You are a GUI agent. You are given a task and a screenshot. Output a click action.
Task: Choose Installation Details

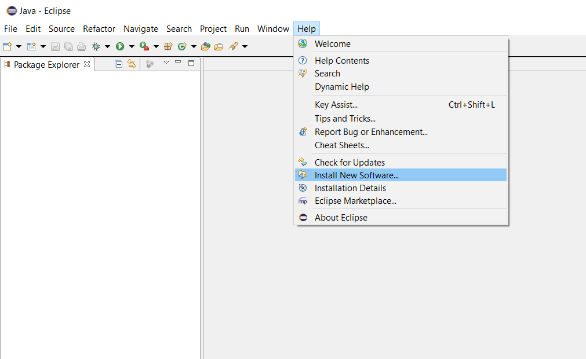(401, 188)
